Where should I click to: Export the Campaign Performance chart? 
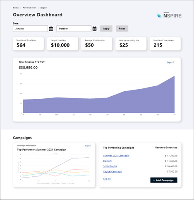pyautogui.click(x=88, y=146)
